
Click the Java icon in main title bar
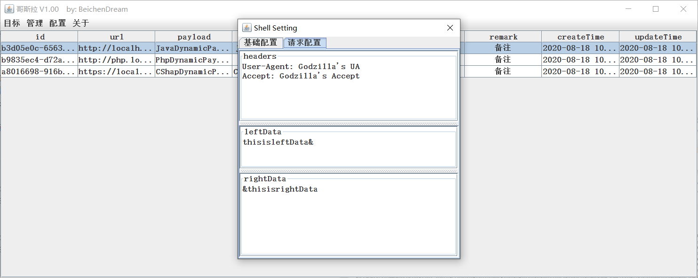click(9, 9)
